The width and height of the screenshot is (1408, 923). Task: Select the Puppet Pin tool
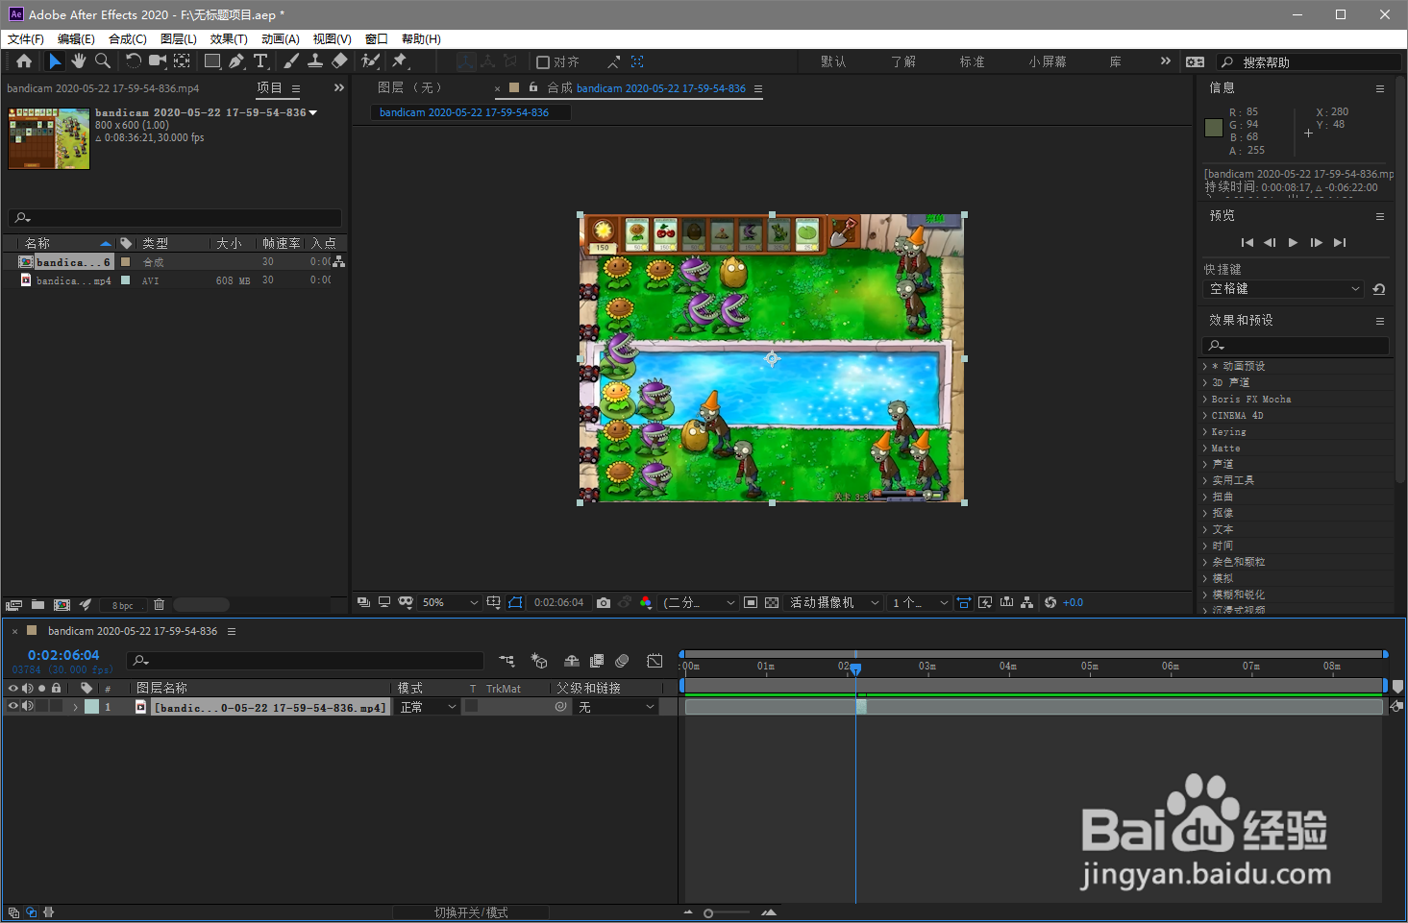coord(400,61)
